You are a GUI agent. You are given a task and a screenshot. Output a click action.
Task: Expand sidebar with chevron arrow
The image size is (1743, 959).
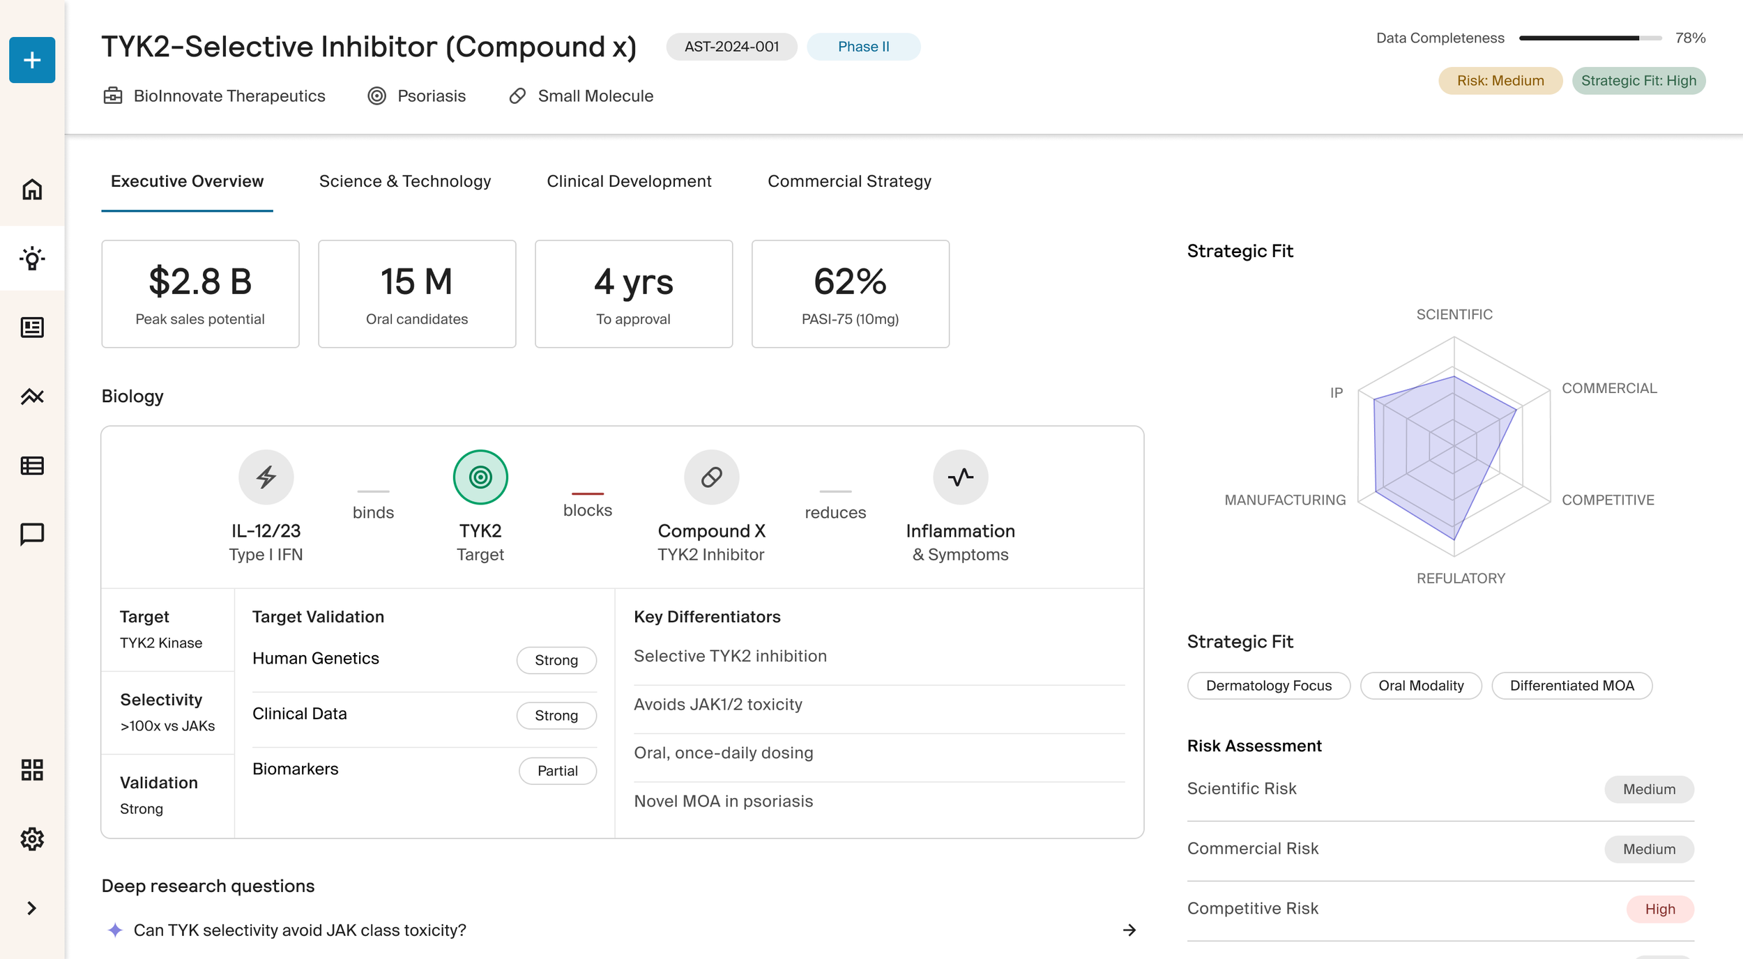pyautogui.click(x=32, y=908)
